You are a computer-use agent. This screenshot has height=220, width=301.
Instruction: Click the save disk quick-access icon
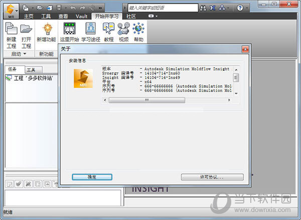[59, 8]
